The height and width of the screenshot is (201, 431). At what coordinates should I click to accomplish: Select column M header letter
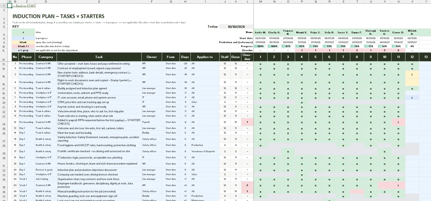260,2
